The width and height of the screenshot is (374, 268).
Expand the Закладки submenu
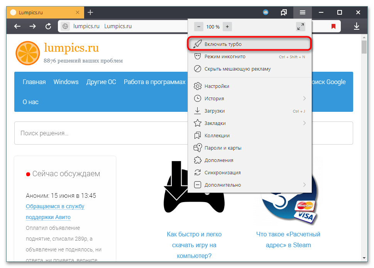coord(249,123)
